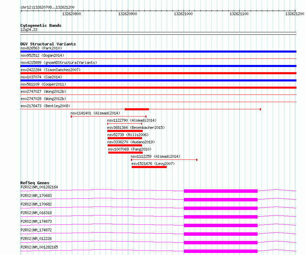
Task: Click the red bar under nsv3336270 Audano2019
Action: tap(125, 145)
